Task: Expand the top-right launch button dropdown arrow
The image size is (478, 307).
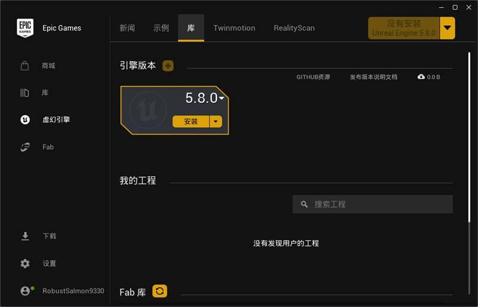Action: 447,28
